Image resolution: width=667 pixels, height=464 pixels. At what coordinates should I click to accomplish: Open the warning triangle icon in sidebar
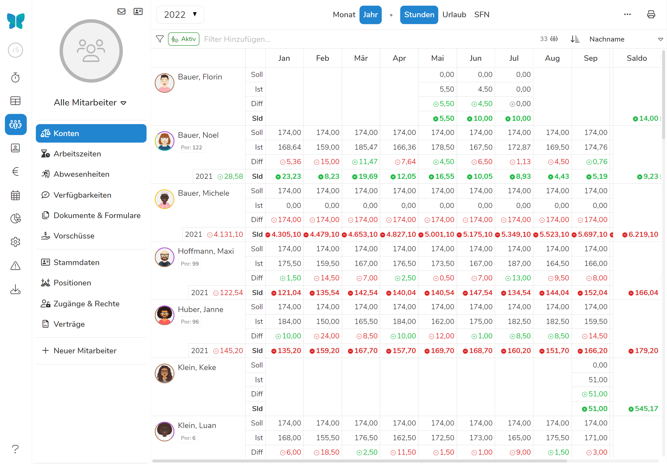pyautogui.click(x=15, y=265)
